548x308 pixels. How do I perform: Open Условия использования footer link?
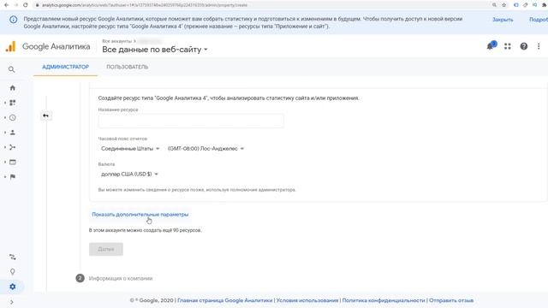307,300
